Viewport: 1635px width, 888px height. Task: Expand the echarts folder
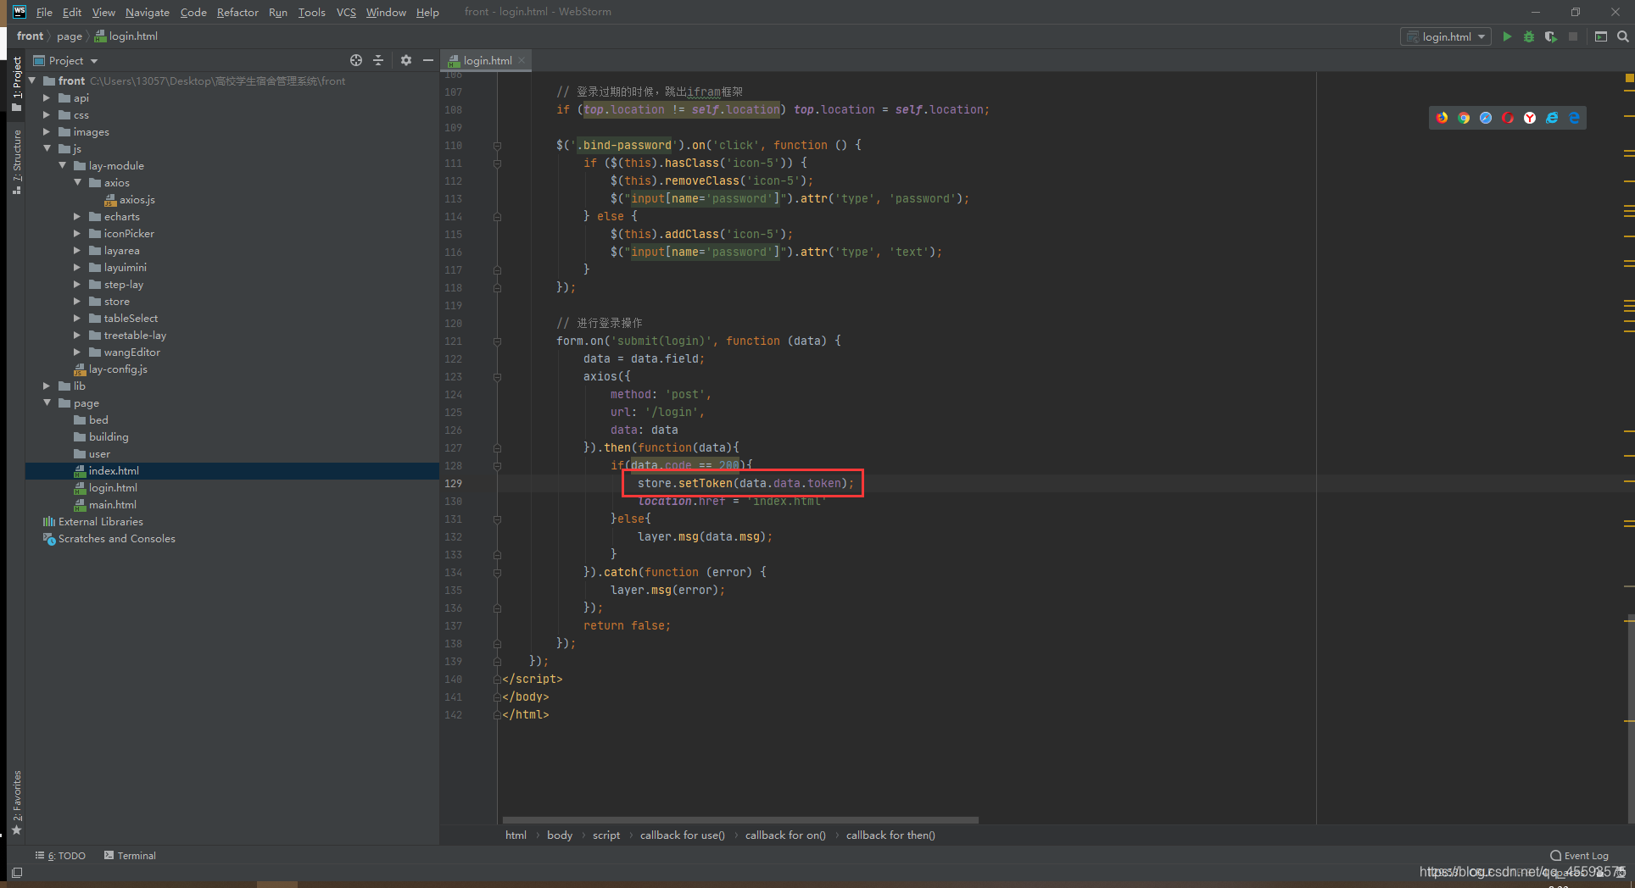tap(77, 217)
